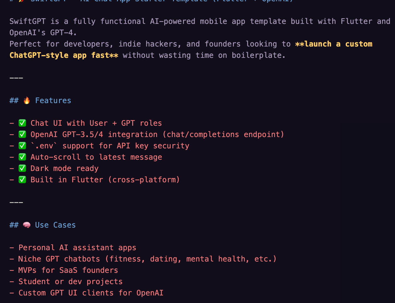
Task: Click the checkmark emoji before `.env` support
Action: pos(22,146)
